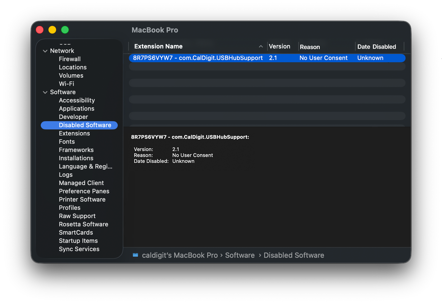
Task: Collapse the Software section in sidebar
Action: 45,92
